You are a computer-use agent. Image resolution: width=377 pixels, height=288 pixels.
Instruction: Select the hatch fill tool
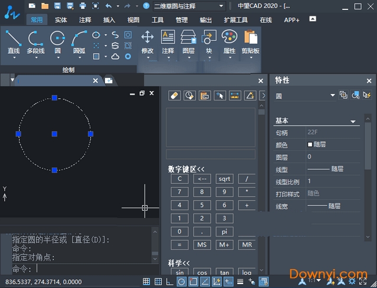coord(96,56)
